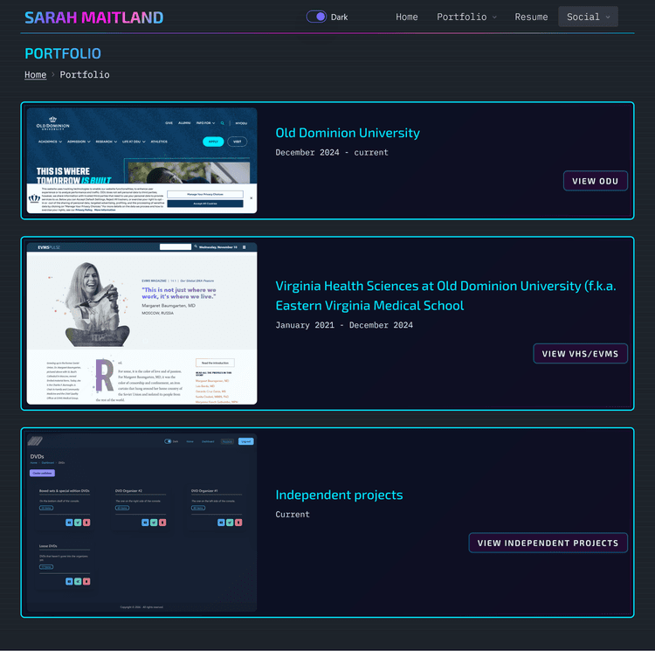
Task: Click the View VHS/EVMS button
Action: pyautogui.click(x=580, y=354)
